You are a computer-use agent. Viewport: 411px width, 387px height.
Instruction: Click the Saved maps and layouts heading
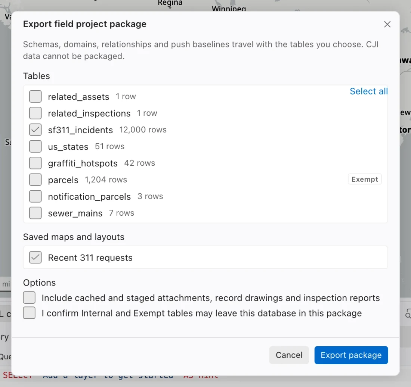(74, 237)
